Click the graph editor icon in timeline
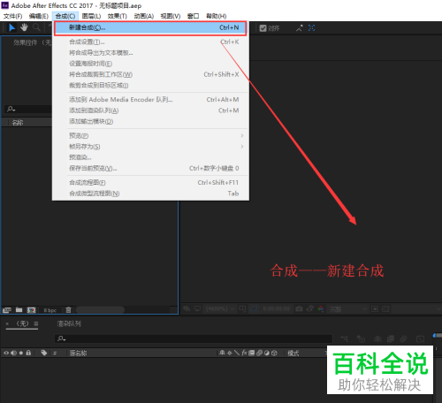Screen dimensions: 442x403 click(420, 338)
